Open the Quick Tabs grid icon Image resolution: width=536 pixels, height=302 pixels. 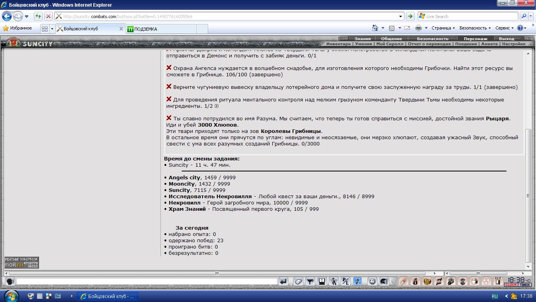(x=45, y=29)
